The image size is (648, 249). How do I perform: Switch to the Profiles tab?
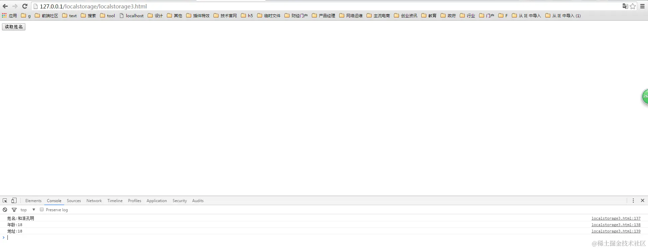[134, 200]
